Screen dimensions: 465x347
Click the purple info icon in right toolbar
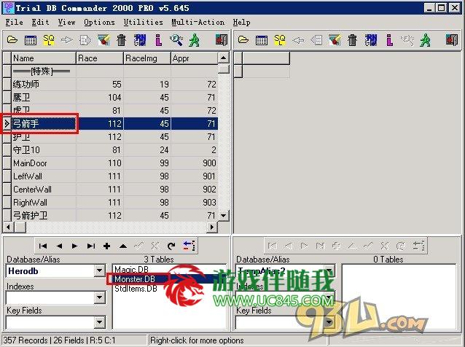point(389,40)
